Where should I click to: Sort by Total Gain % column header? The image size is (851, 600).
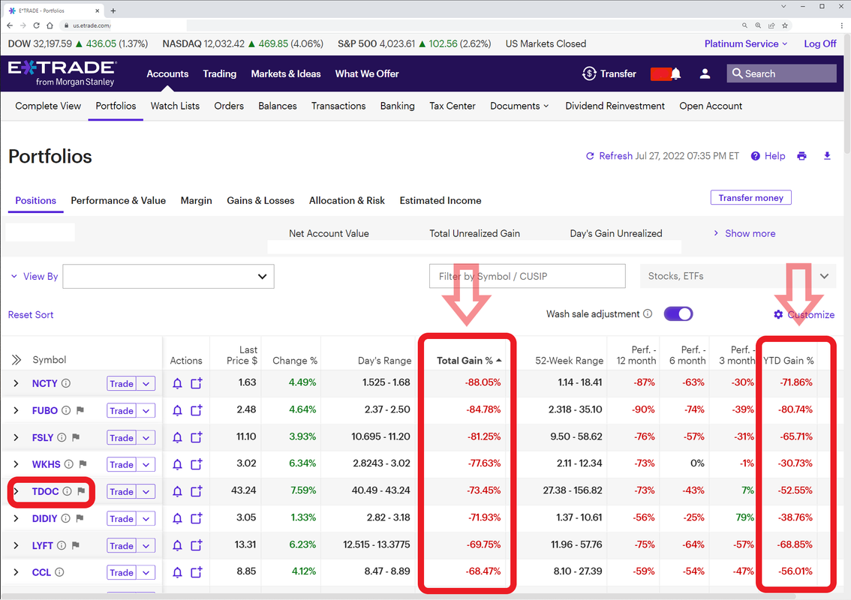pyautogui.click(x=469, y=361)
